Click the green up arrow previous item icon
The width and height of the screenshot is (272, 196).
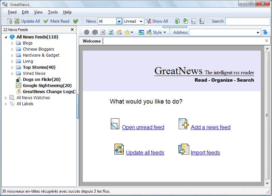(x=177, y=21)
